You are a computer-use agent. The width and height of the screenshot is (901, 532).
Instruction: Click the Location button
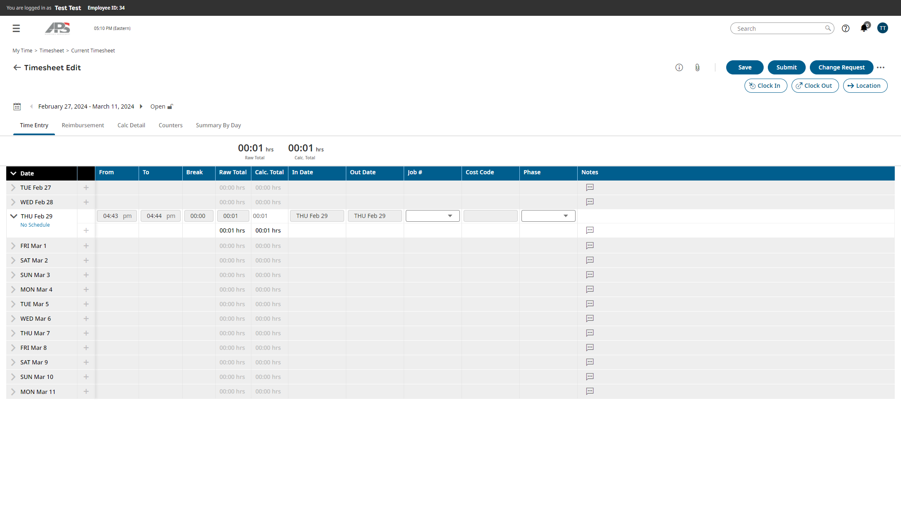[865, 86]
